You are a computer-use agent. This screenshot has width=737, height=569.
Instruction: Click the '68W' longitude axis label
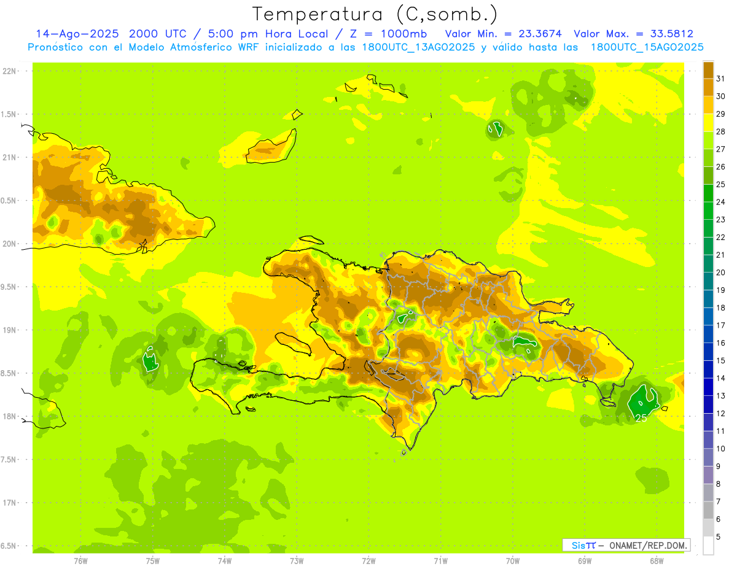[657, 560]
